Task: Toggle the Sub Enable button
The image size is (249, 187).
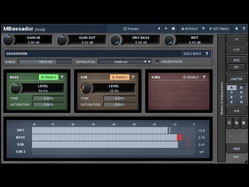Action: (119, 77)
